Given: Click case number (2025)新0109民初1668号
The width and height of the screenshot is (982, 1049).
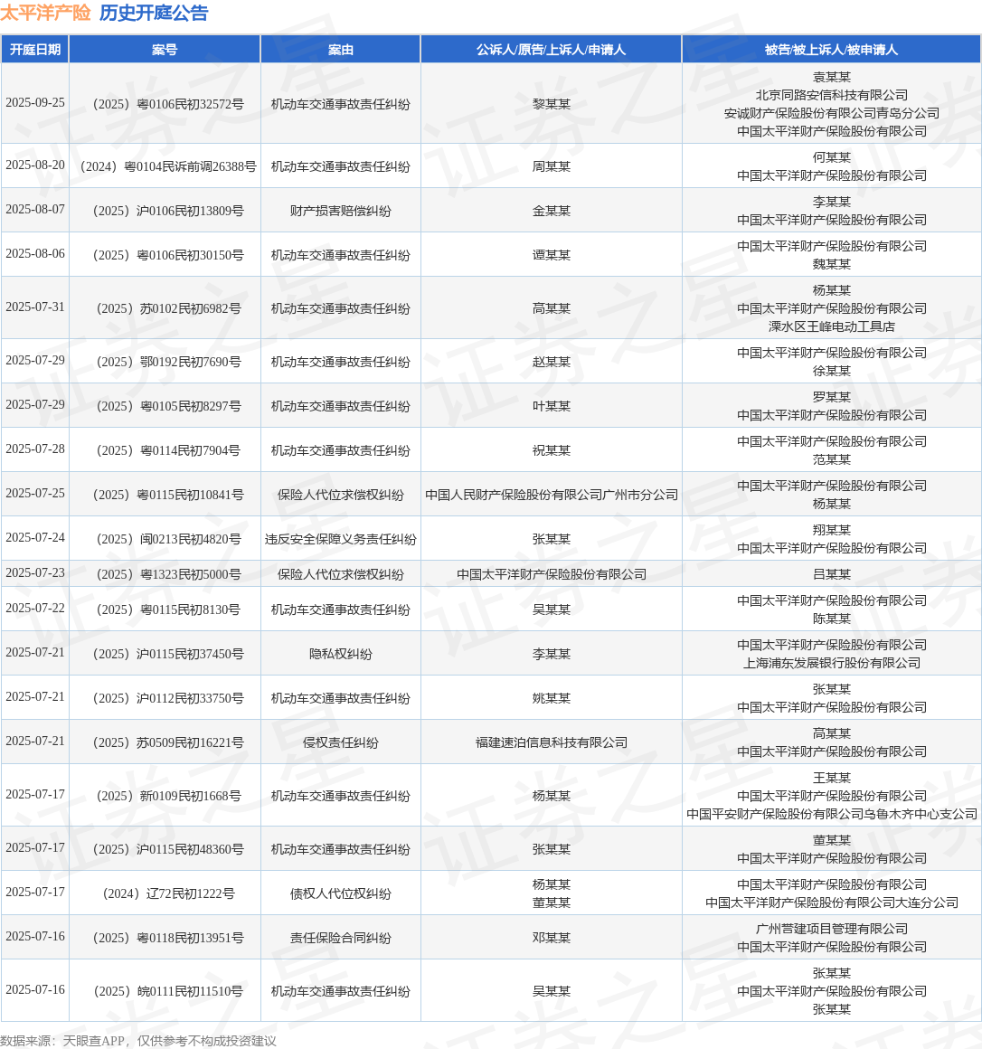Looking at the screenshot, I should (x=168, y=796).
